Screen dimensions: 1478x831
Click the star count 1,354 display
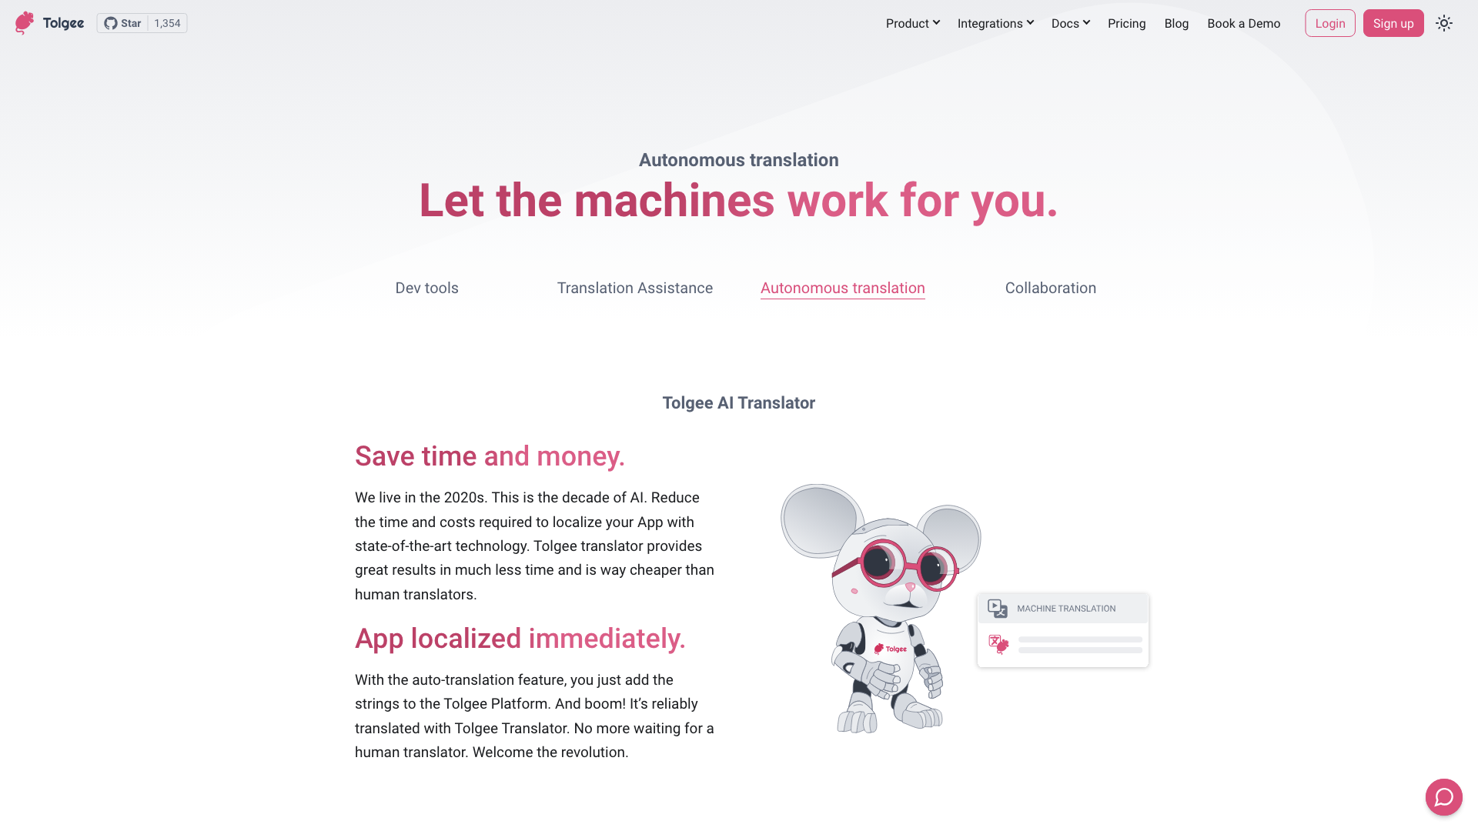point(166,23)
